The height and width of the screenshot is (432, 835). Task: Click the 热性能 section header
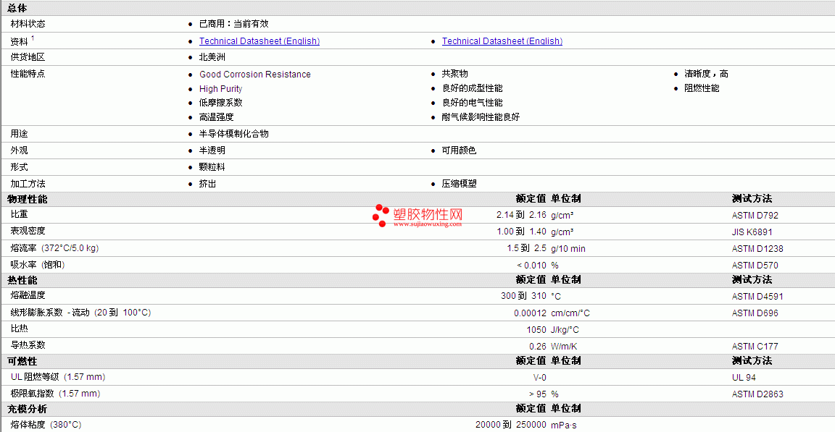tap(22, 280)
